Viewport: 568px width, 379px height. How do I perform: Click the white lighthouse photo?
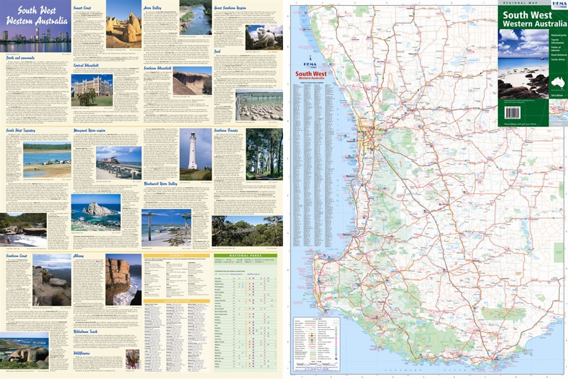click(x=196, y=154)
